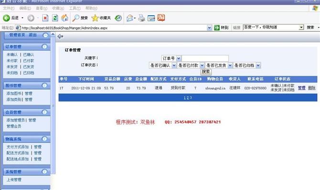Open 未付款 orders in sidebar
Viewport: 320px width, 190px height.
pos(12,60)
